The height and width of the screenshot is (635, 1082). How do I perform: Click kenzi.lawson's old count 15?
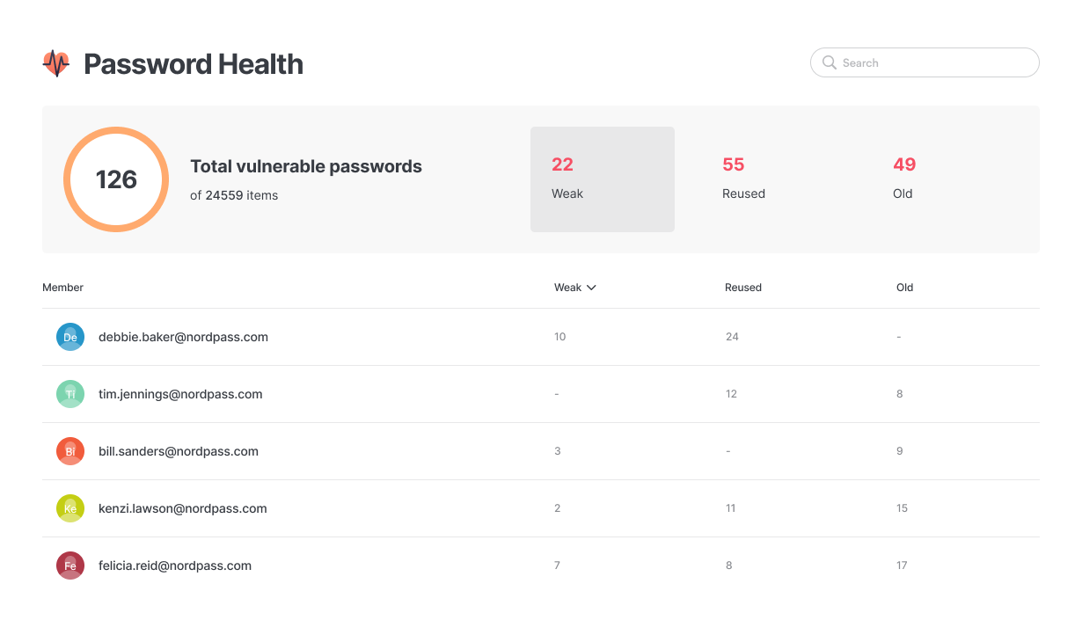903,508
